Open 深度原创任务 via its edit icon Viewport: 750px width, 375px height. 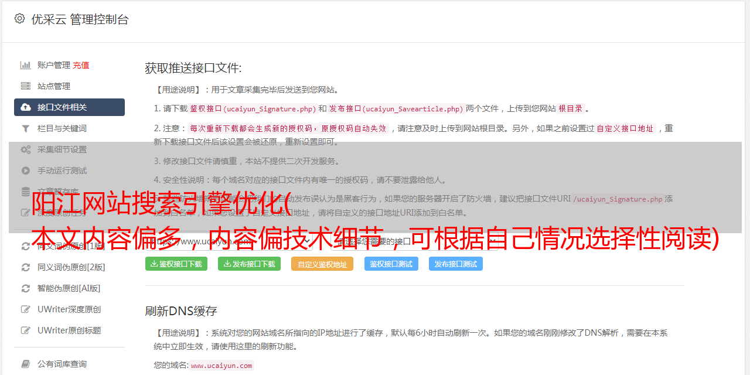[26, 213]
